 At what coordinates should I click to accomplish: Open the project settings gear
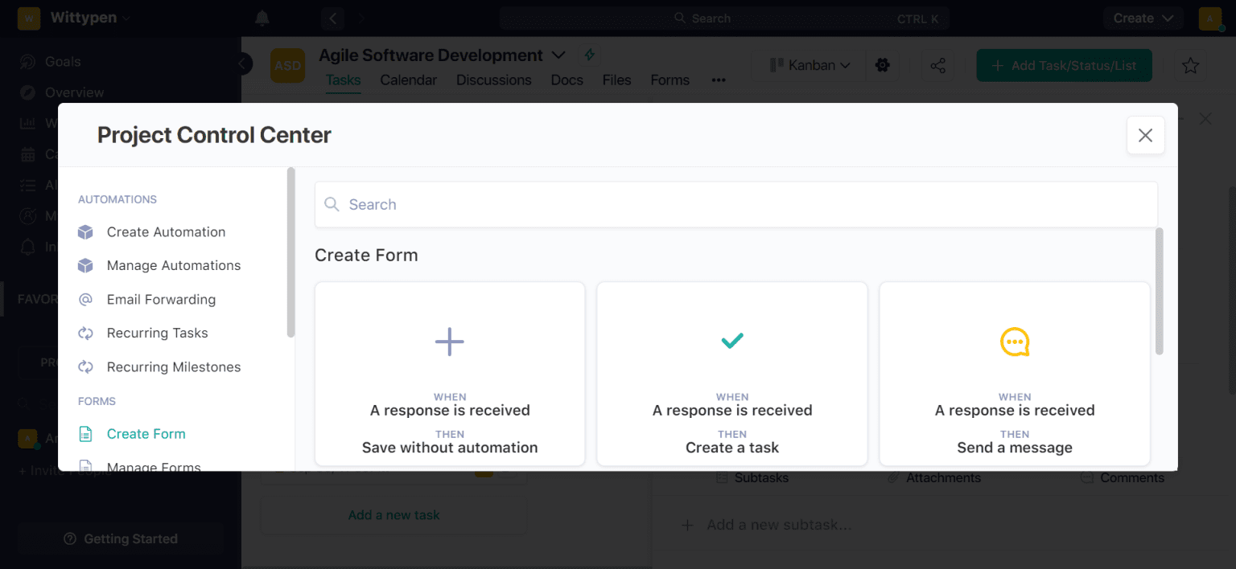882,65
